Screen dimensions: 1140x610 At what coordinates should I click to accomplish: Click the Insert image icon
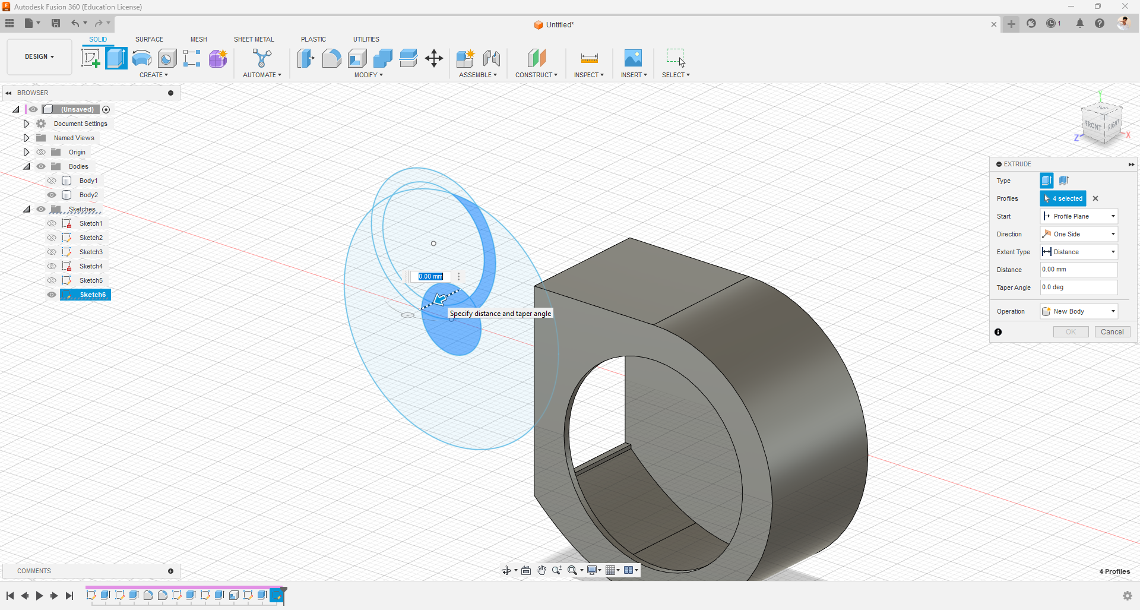click(x=633, y=58)
